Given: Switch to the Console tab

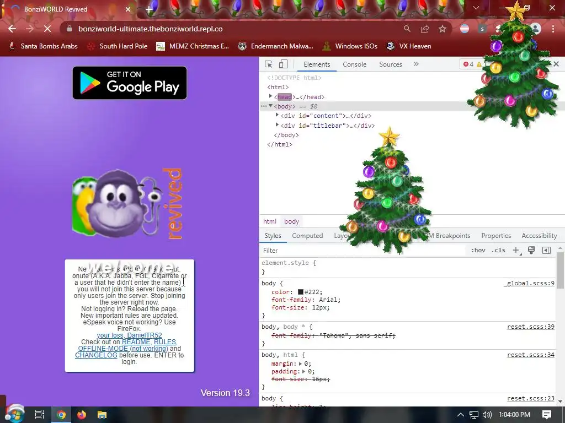Looking at the screenshot, I should tap(355, 64).
